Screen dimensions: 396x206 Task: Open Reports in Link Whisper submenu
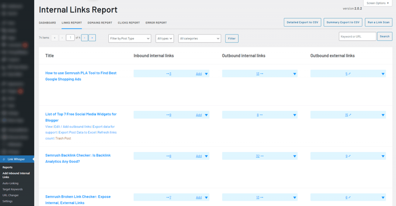pos(7,167)
